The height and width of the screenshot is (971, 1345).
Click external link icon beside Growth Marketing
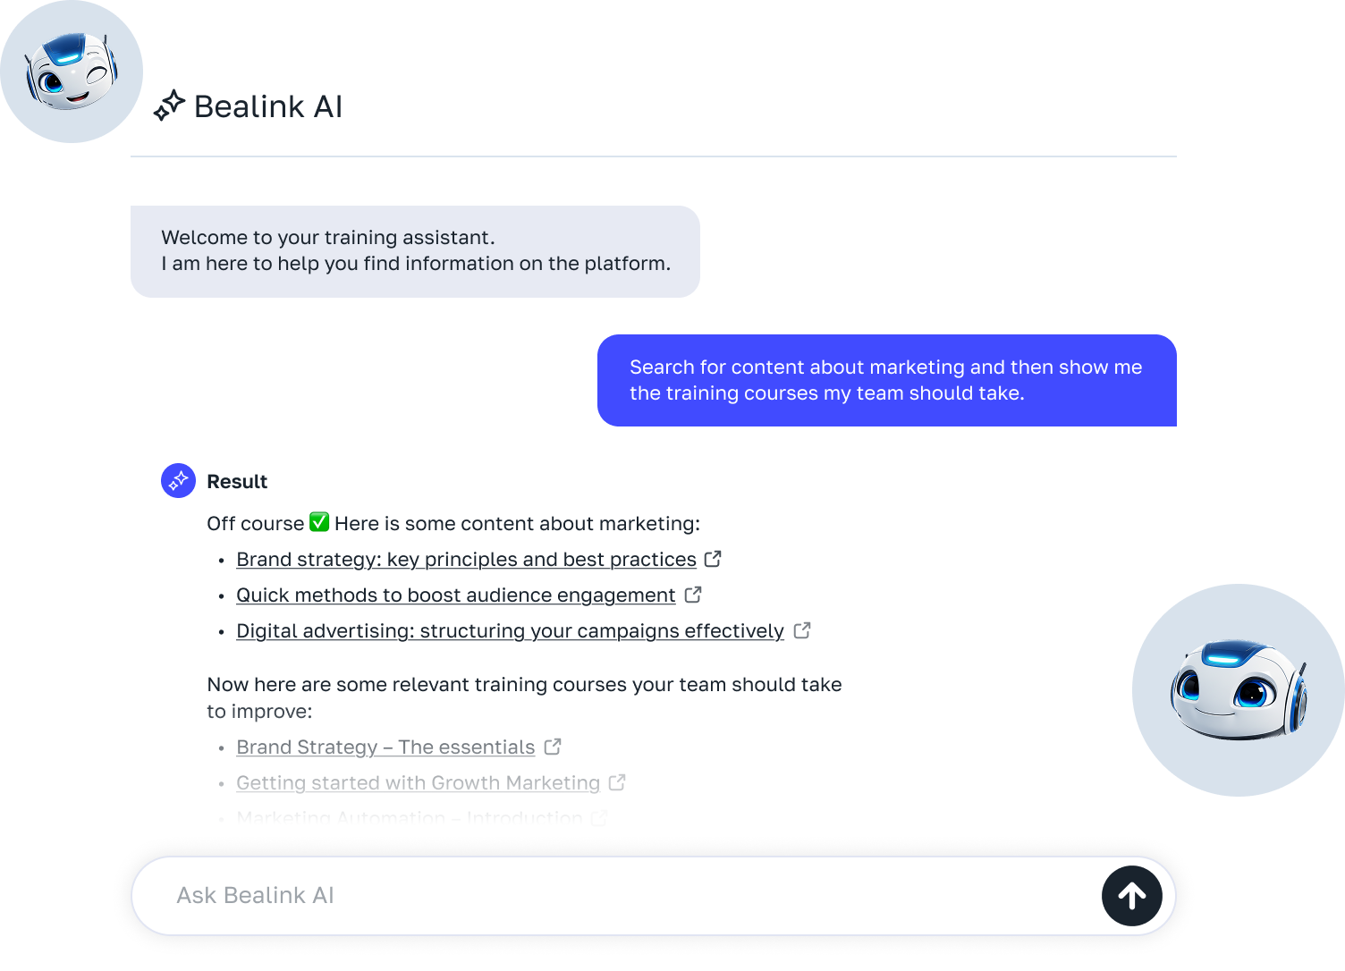(617, 782)
